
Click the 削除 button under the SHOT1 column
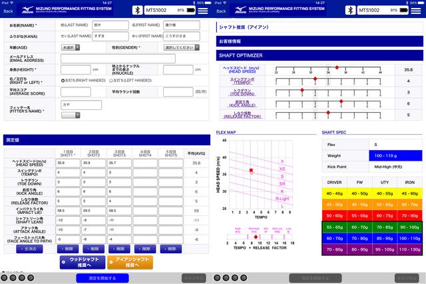coord(68,249)
